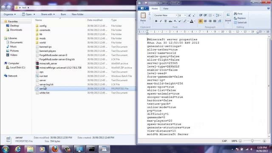Screen dimensions: 272x153
Task: Select Align text left
Action: [201, 21]
